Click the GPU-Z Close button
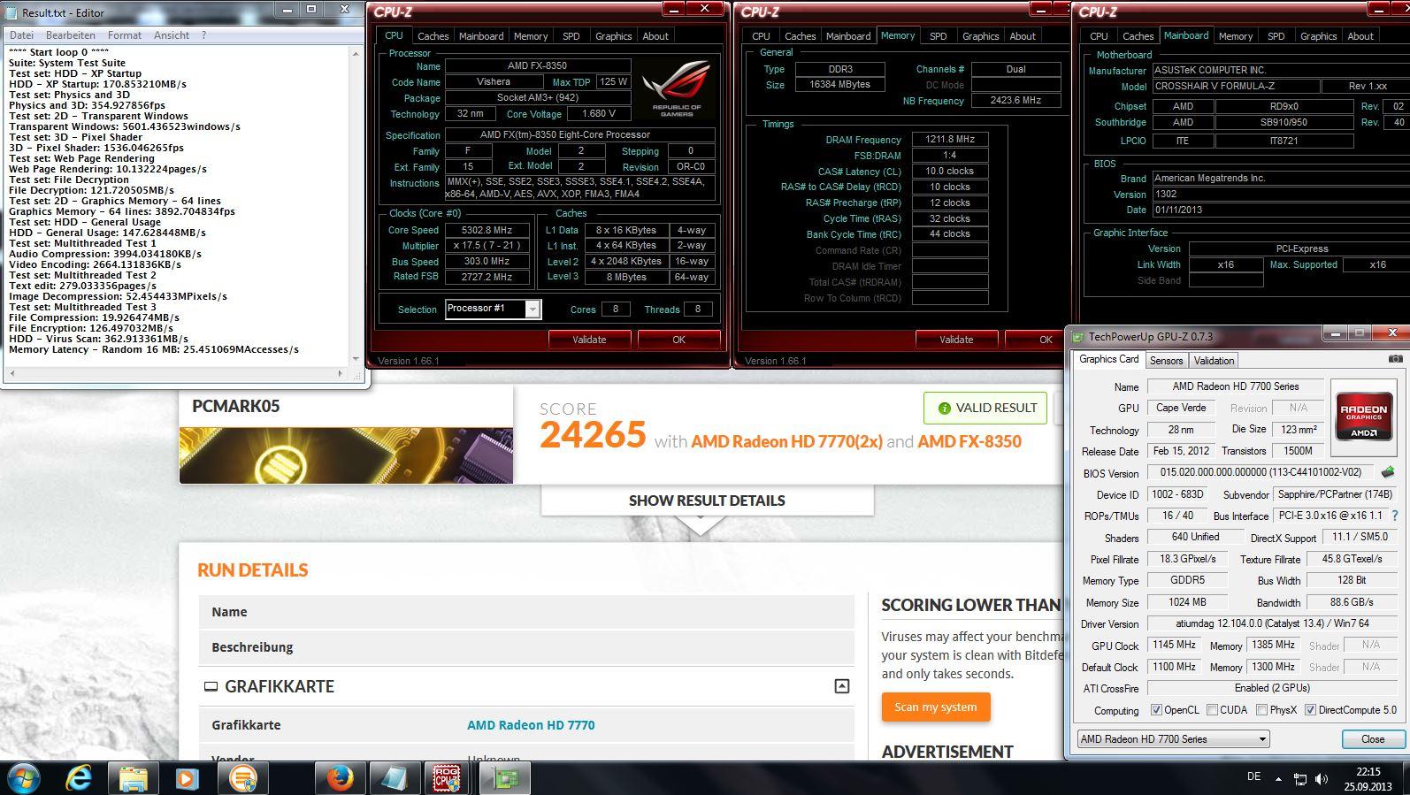 click(1373, 739)
